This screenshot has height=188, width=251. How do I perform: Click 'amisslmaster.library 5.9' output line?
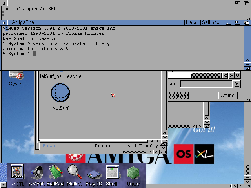tap(36, 49)
